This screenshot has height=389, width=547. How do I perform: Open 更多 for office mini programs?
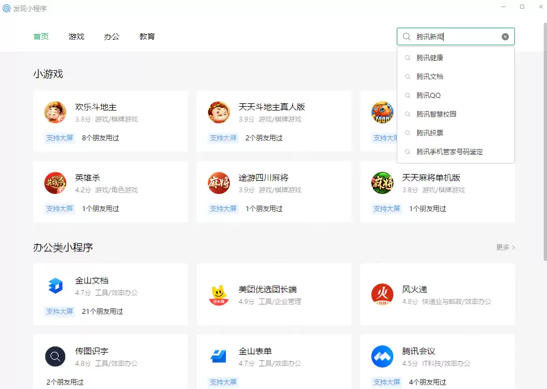coord(503,248)
